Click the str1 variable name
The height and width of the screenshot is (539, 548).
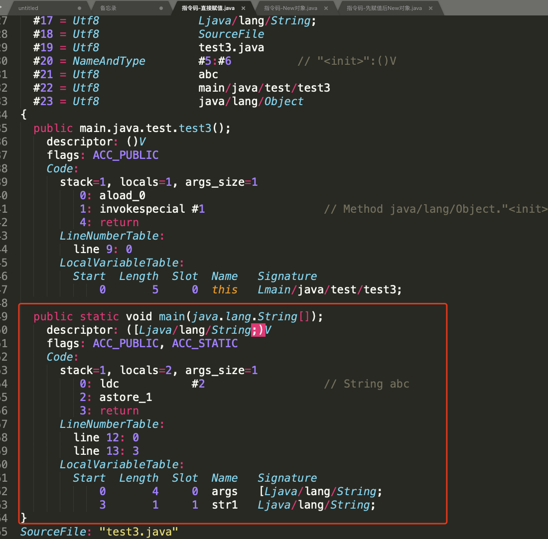(225, 505)
